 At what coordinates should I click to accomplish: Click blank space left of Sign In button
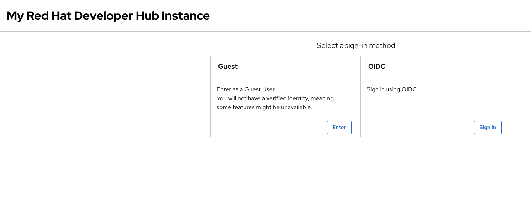[x=417, y=127]
